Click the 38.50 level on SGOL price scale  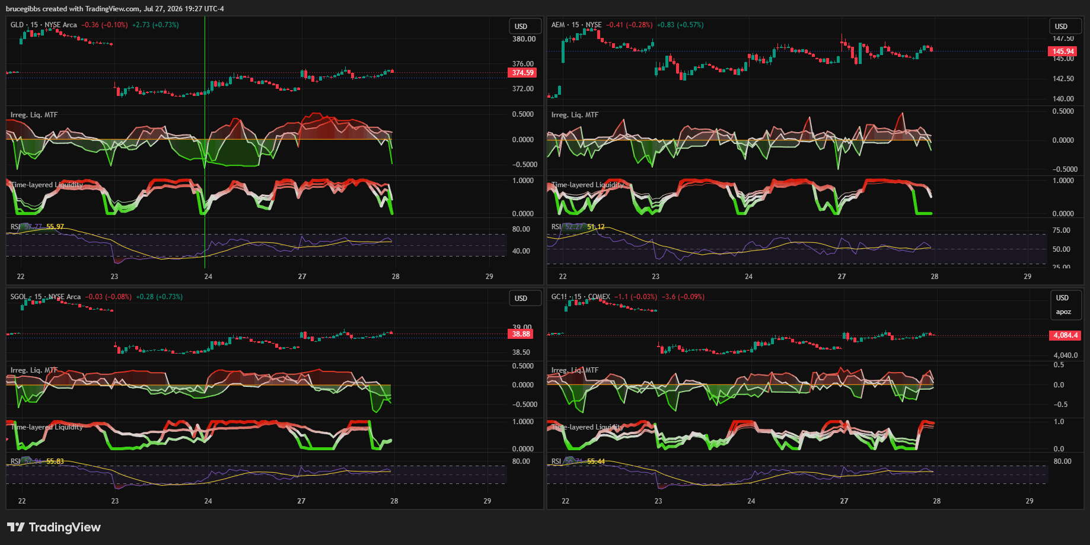521,352
